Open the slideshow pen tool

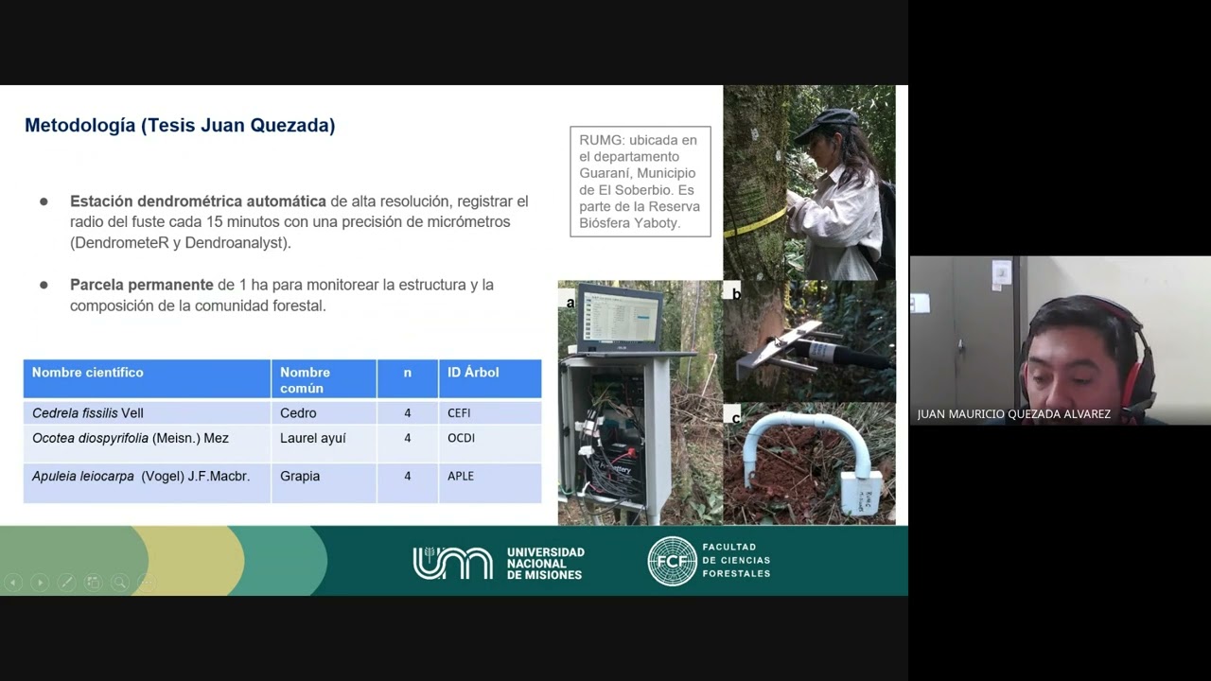tap(66, 583)
